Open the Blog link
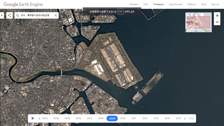Image resolution: width=224 pixels, height=126 pixels. (x=204, y=4)
